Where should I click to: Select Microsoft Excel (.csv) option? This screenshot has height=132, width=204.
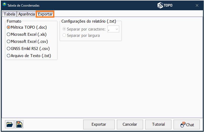pyautogui.click(x=9, y=41)
